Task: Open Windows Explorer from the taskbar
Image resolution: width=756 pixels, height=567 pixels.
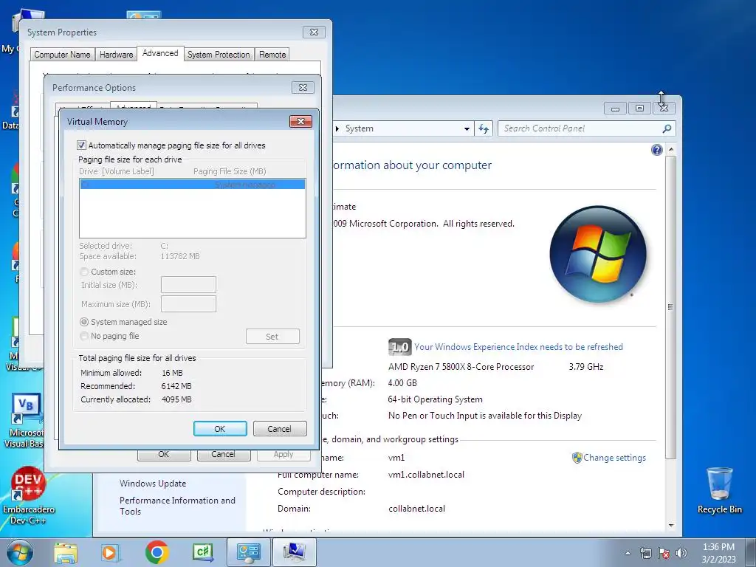Action: coord(66,552)
